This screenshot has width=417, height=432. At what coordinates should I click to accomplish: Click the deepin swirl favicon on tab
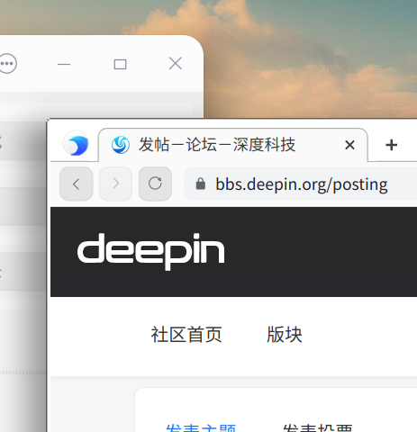point(121,145)
